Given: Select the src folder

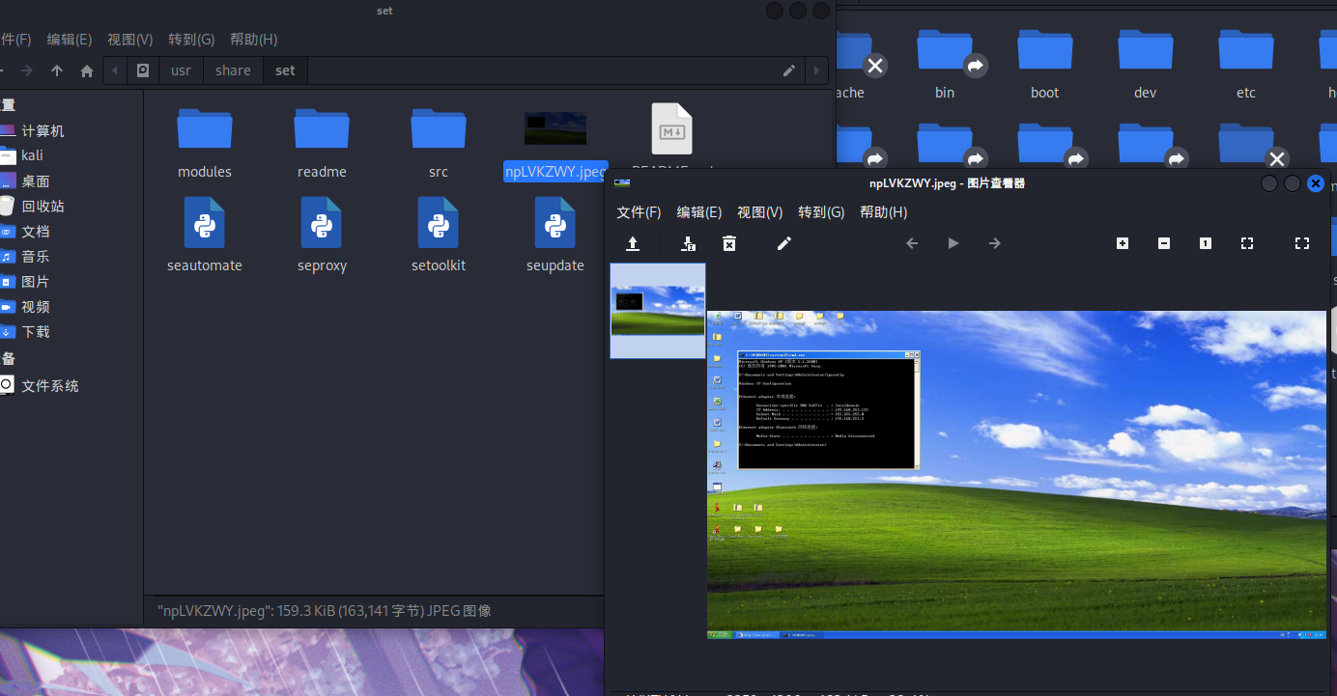Looking at the screenshot, I should 439,143.
